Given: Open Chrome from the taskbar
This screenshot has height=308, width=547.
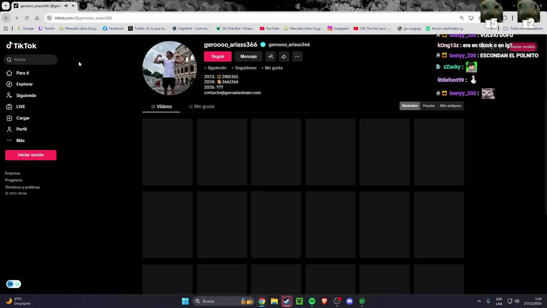Looking at the screenshot, I should [x=262, y=301].
